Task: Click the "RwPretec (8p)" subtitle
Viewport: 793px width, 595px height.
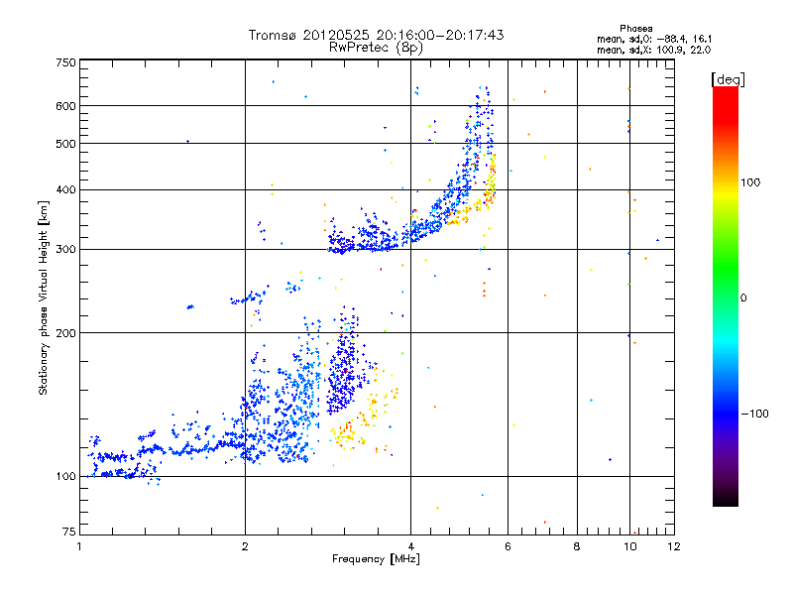Action: 376,48
